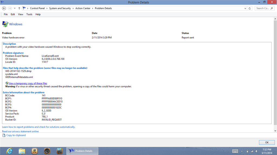The height and width of the screenshot is (155, 277).
Task: Click scrollbar down arrow
Action: (x=275, y=131)
